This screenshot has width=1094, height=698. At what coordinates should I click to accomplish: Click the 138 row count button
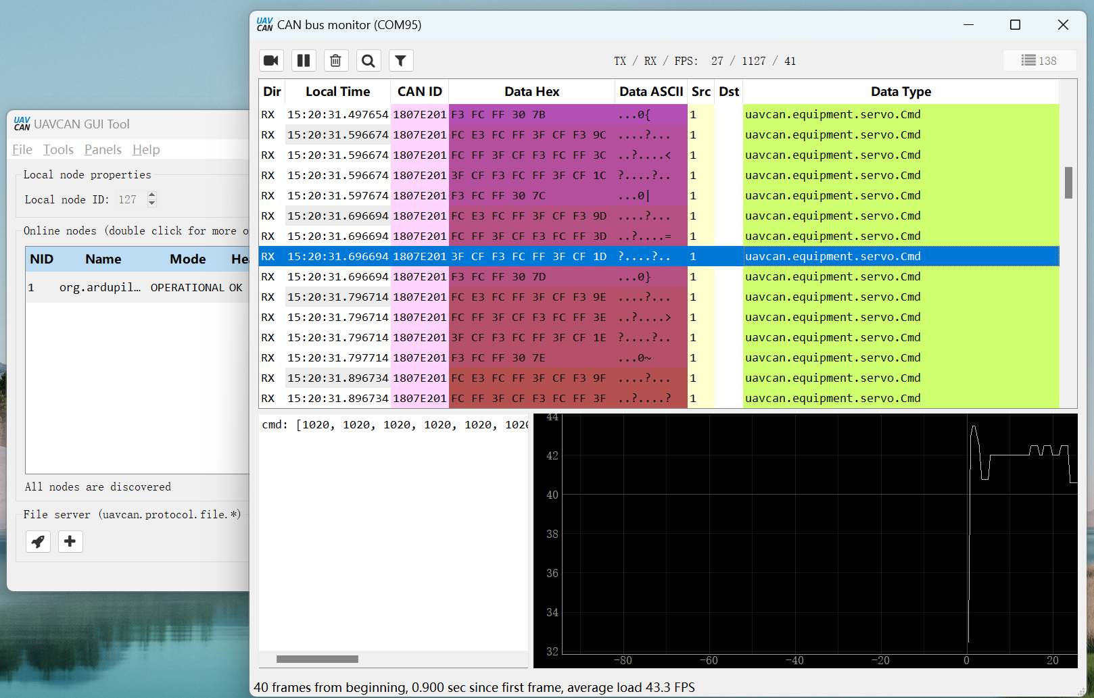point(1039,61)
